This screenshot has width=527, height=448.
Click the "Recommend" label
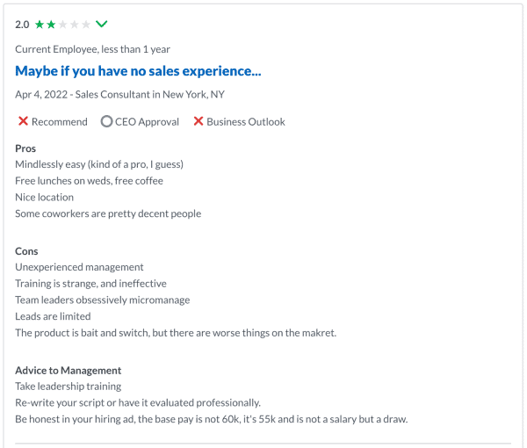pyautogui.click(x=60, y=122)
